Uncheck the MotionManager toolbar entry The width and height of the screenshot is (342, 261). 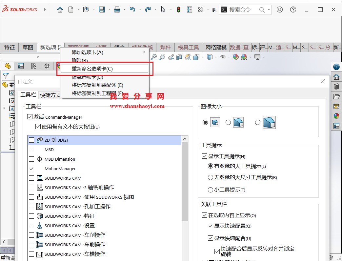pyautogui.click(x=31, y=169)
